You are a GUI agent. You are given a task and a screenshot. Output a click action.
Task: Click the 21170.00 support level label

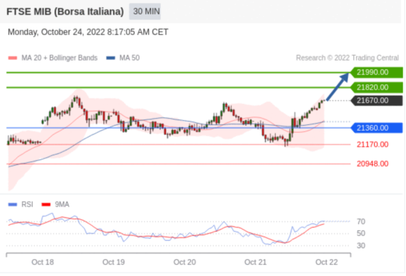[372, 145]
